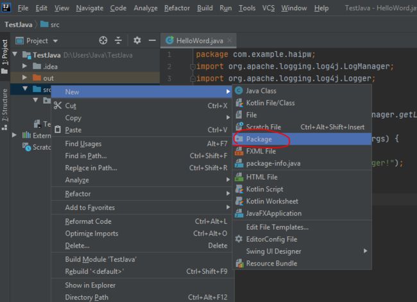
Task: Click the HTML File icon
Action: pyautogui.click(x=239, y=177)
